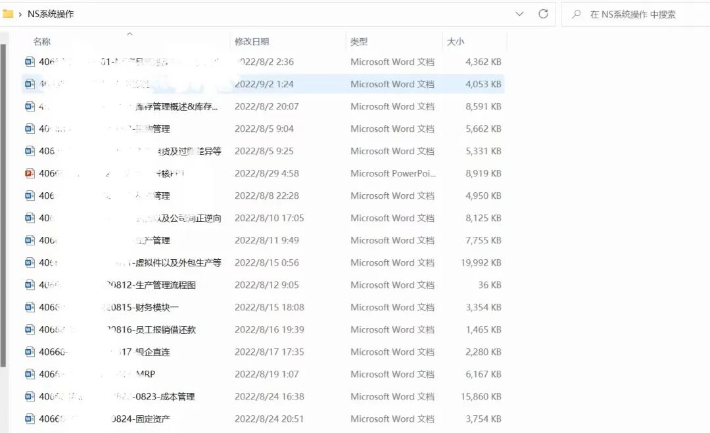
Task: Click the breadcrumb chevron before NS系统操作
Action: [20, 14]
